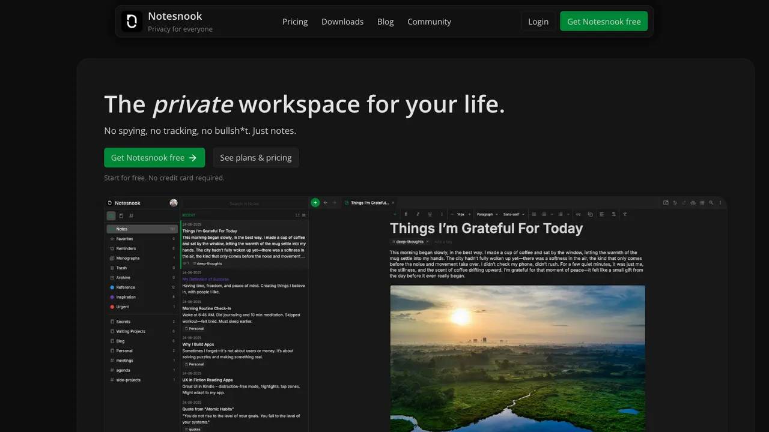
Task: Go to the Blog page
Action: click(x=386, y=22)
